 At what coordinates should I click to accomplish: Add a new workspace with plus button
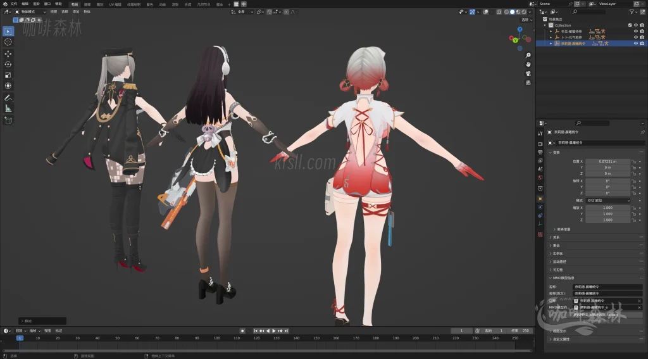(229, 4)
